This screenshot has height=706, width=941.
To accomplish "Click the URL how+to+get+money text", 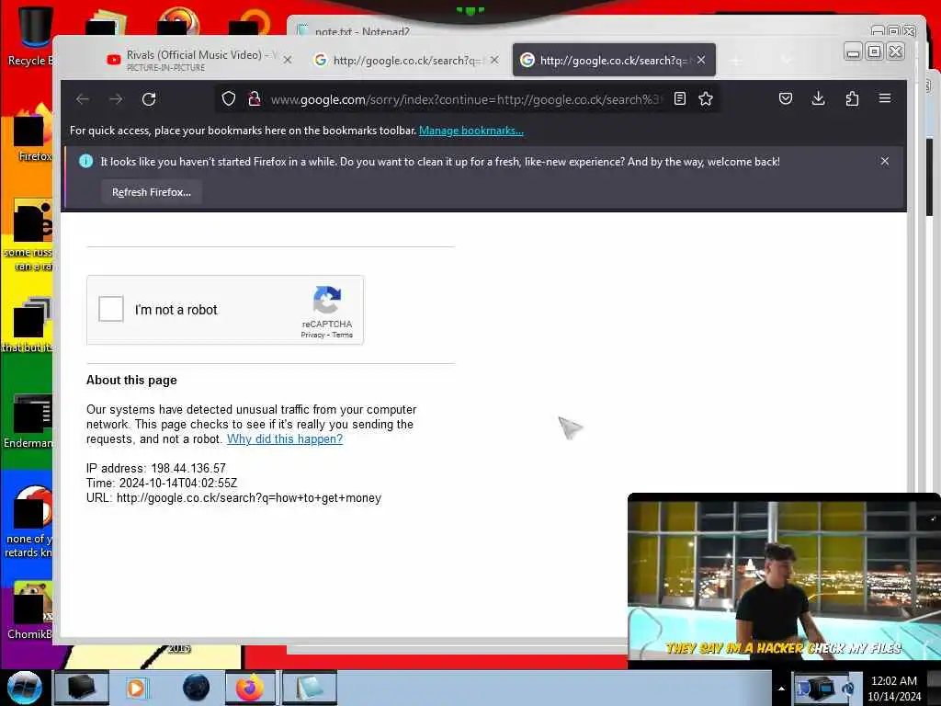I will click(x=233, y=497).
